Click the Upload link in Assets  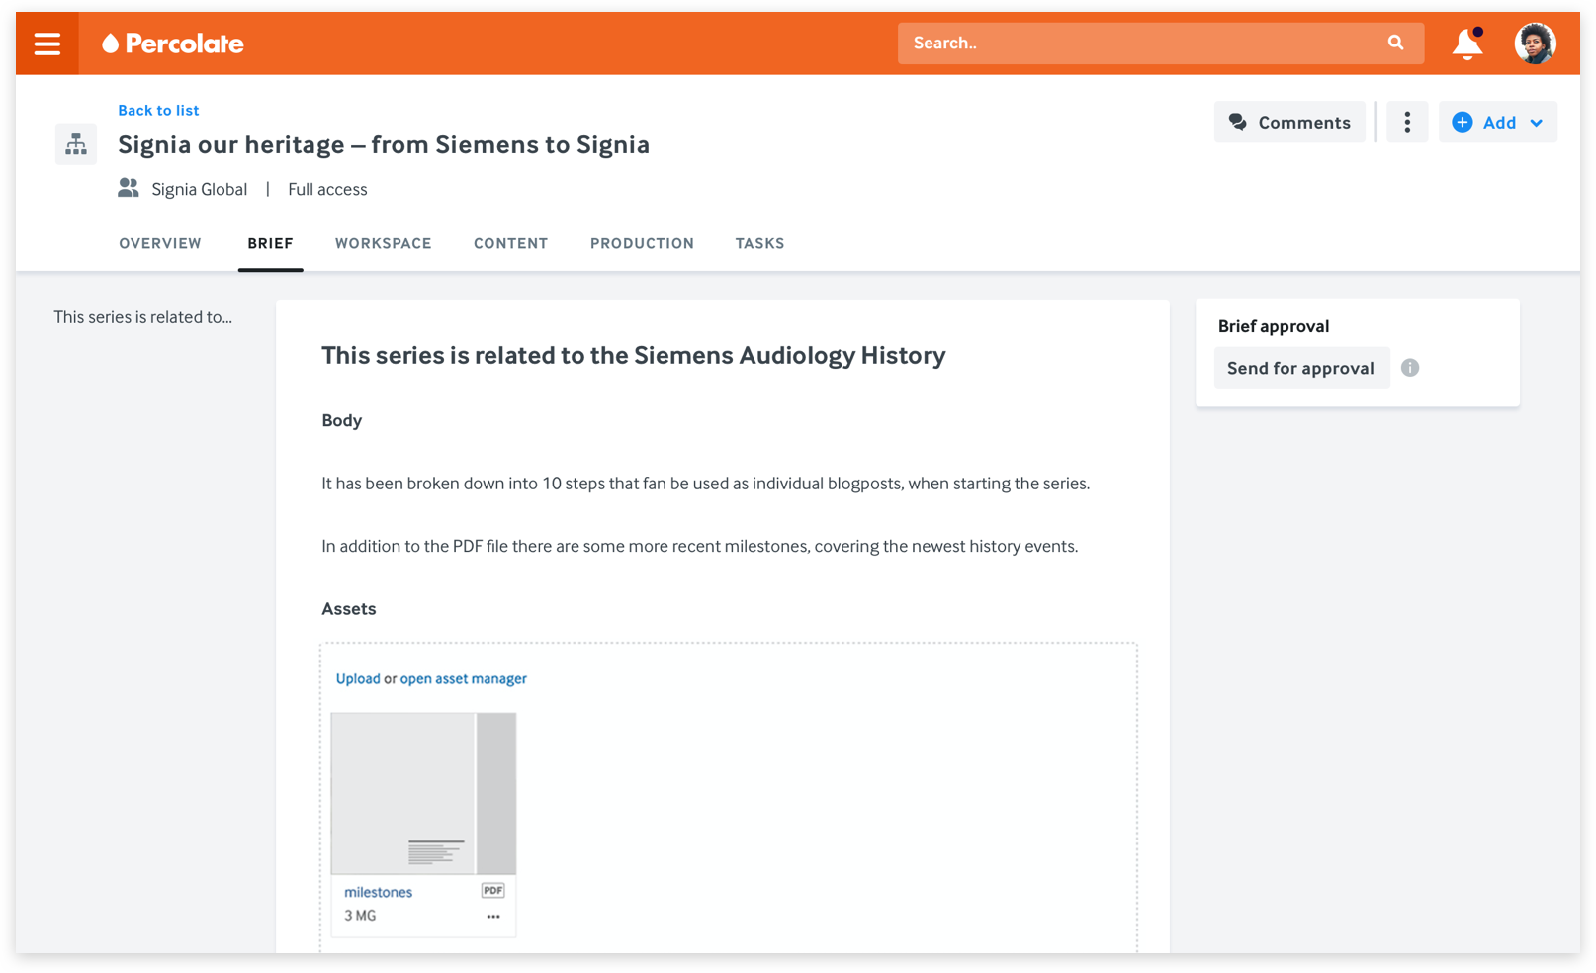tap(358, 678)
